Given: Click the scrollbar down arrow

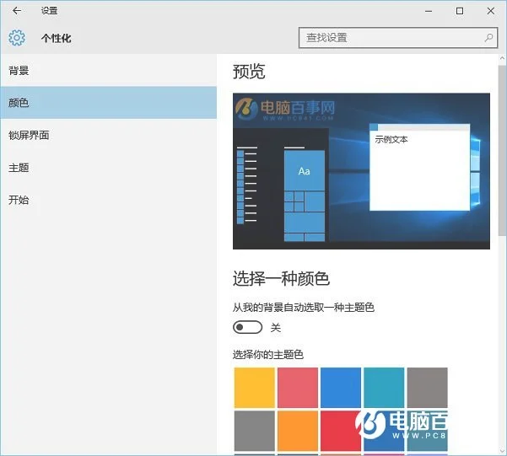Looking at the screenshot, I should 502,451.
